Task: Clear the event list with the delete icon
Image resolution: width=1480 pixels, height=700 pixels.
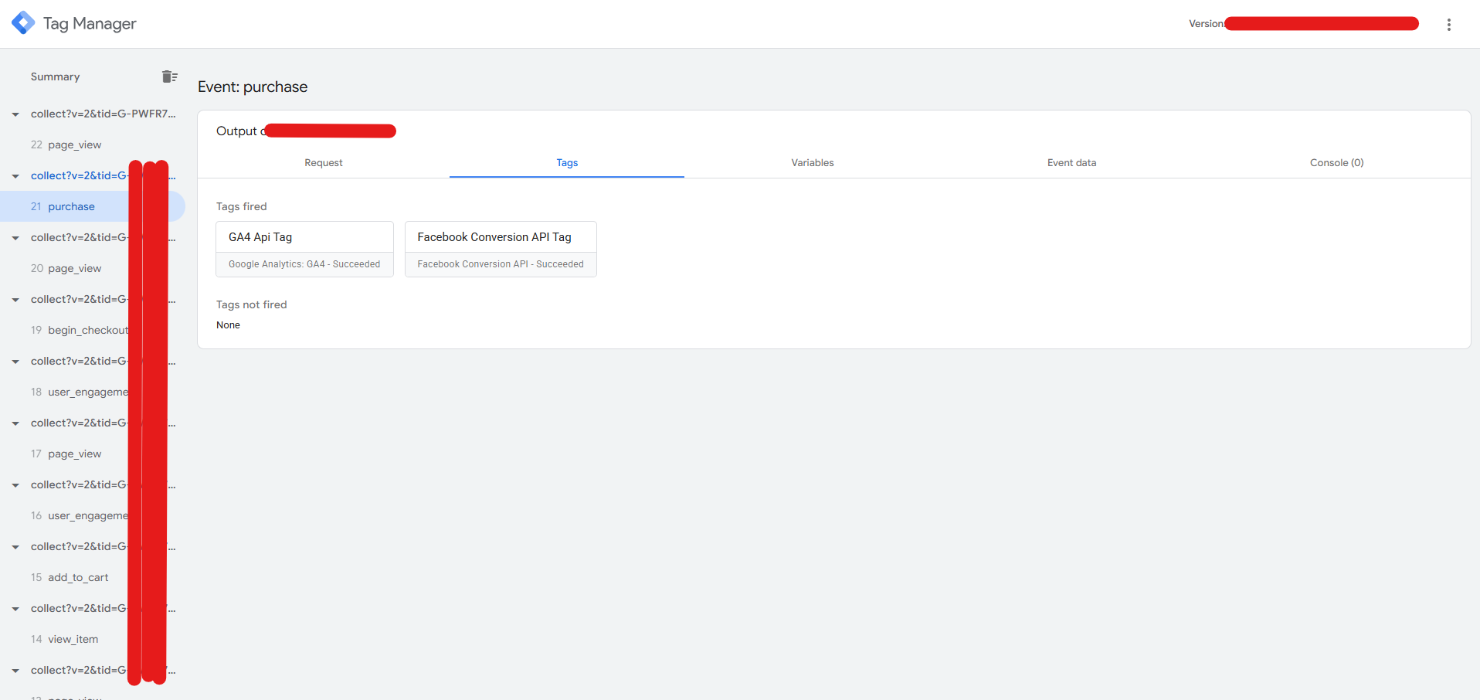Action: pos(170,76)
